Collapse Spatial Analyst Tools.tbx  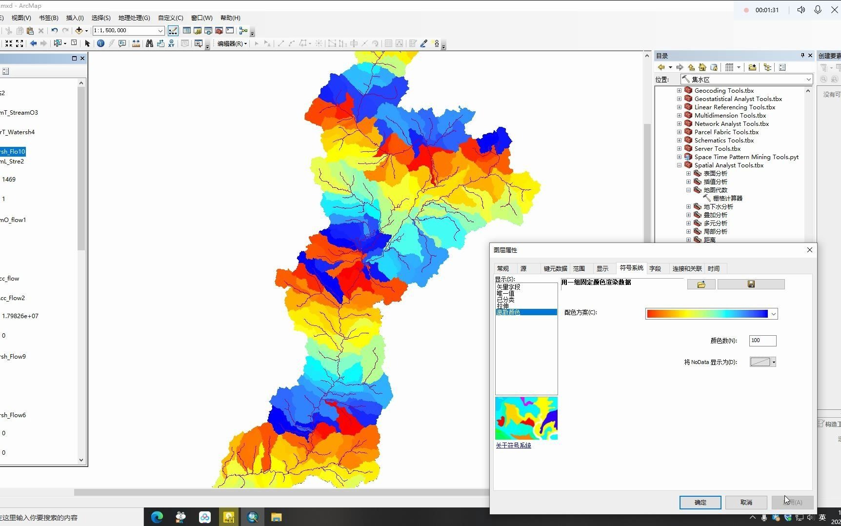[679, 165]
